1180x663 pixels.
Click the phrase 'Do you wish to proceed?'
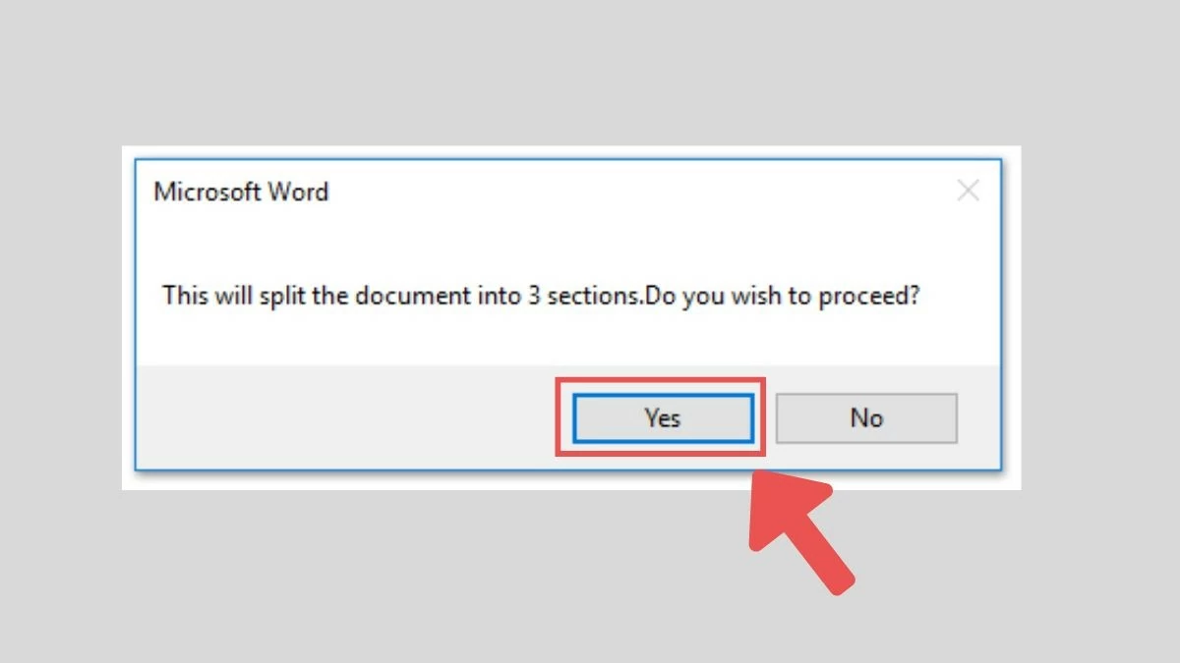782,296
